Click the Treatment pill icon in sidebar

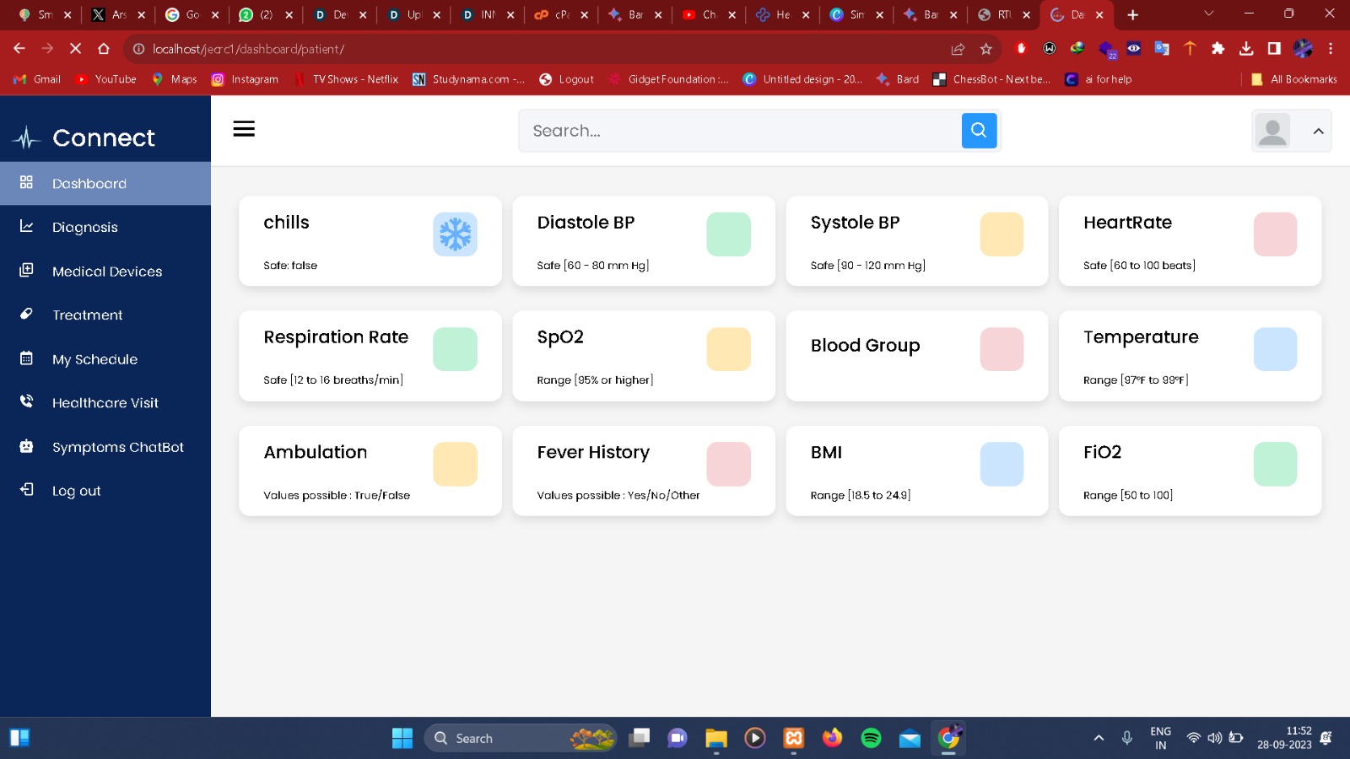26,314
